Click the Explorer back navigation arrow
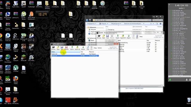Viewport: 191px width, 107px height. click(x=87, y=20)
